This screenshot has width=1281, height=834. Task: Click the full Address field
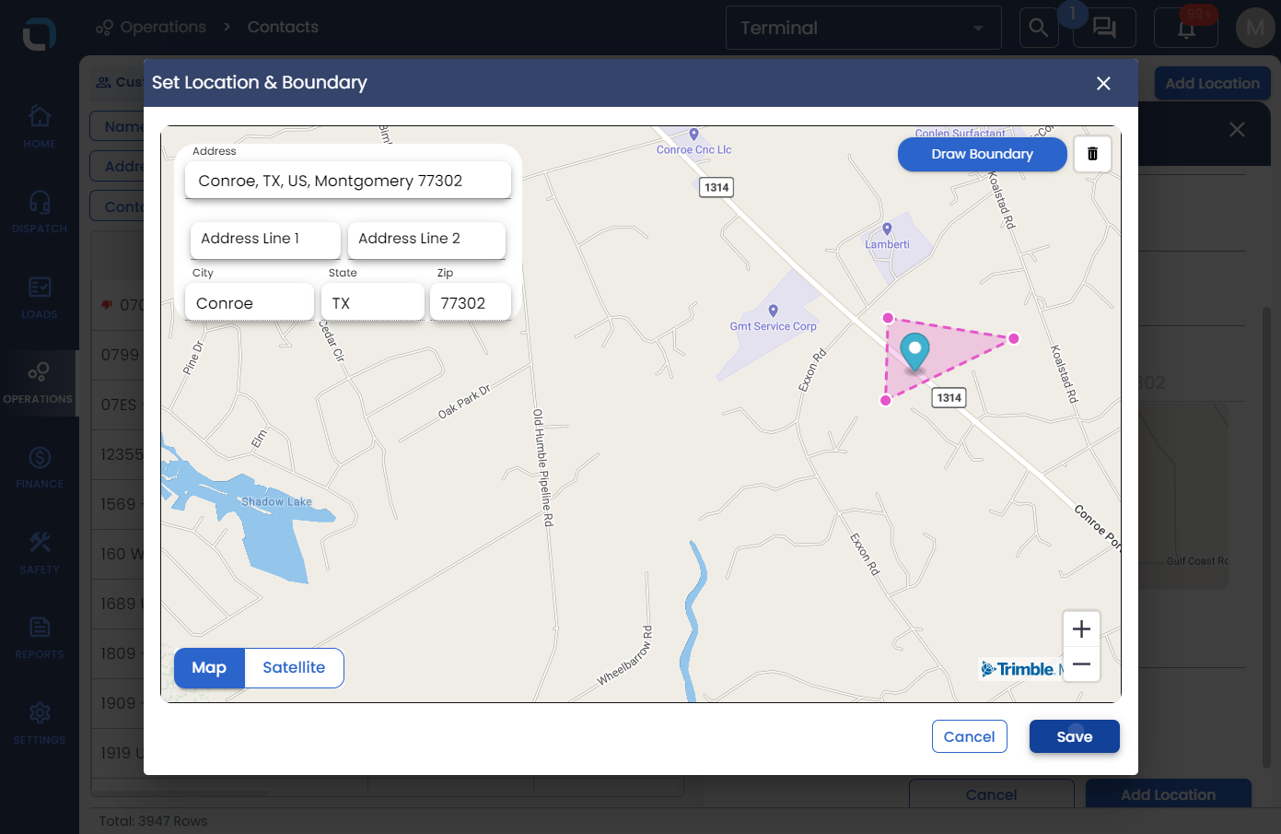(x=348, y=181)
